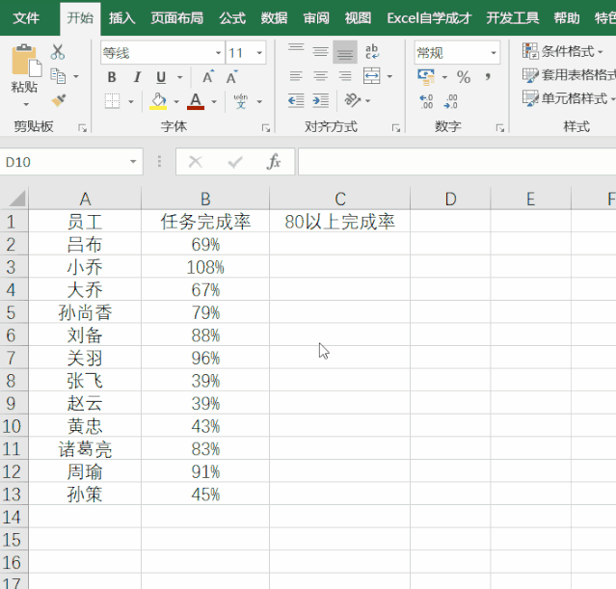Align text right
The height and width of the screenshot is (589, 616).
click(345, 76)
